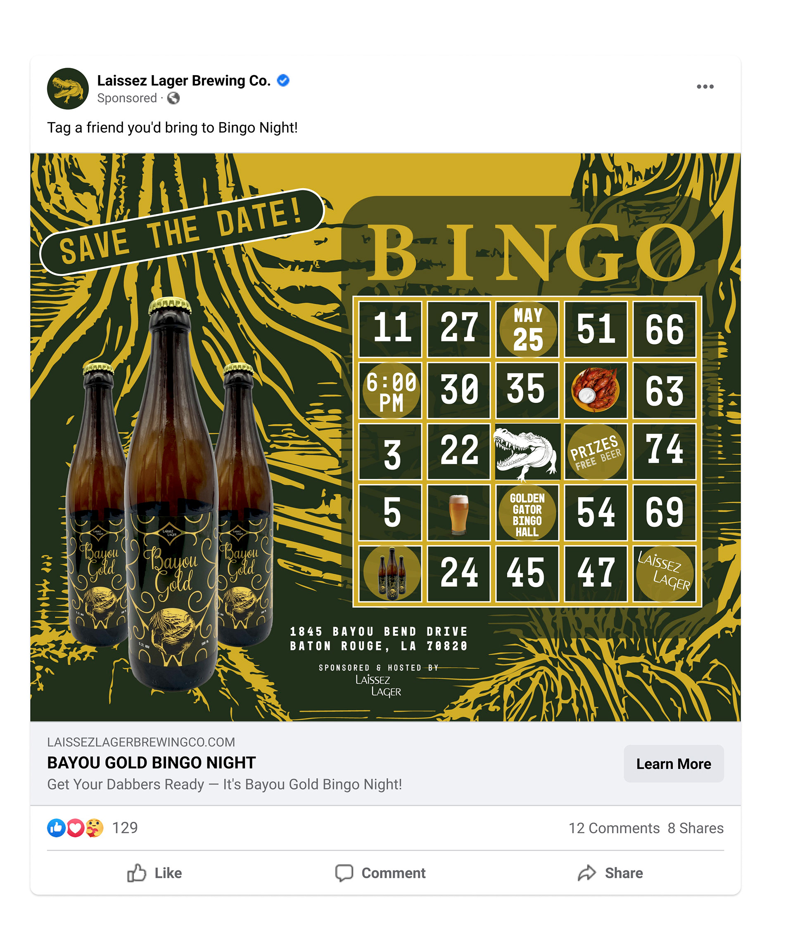The width and height of the screenshot is (793, 948).
Task: Click the blue thumbs-up reaction icon
Action: tap(57, 828)
